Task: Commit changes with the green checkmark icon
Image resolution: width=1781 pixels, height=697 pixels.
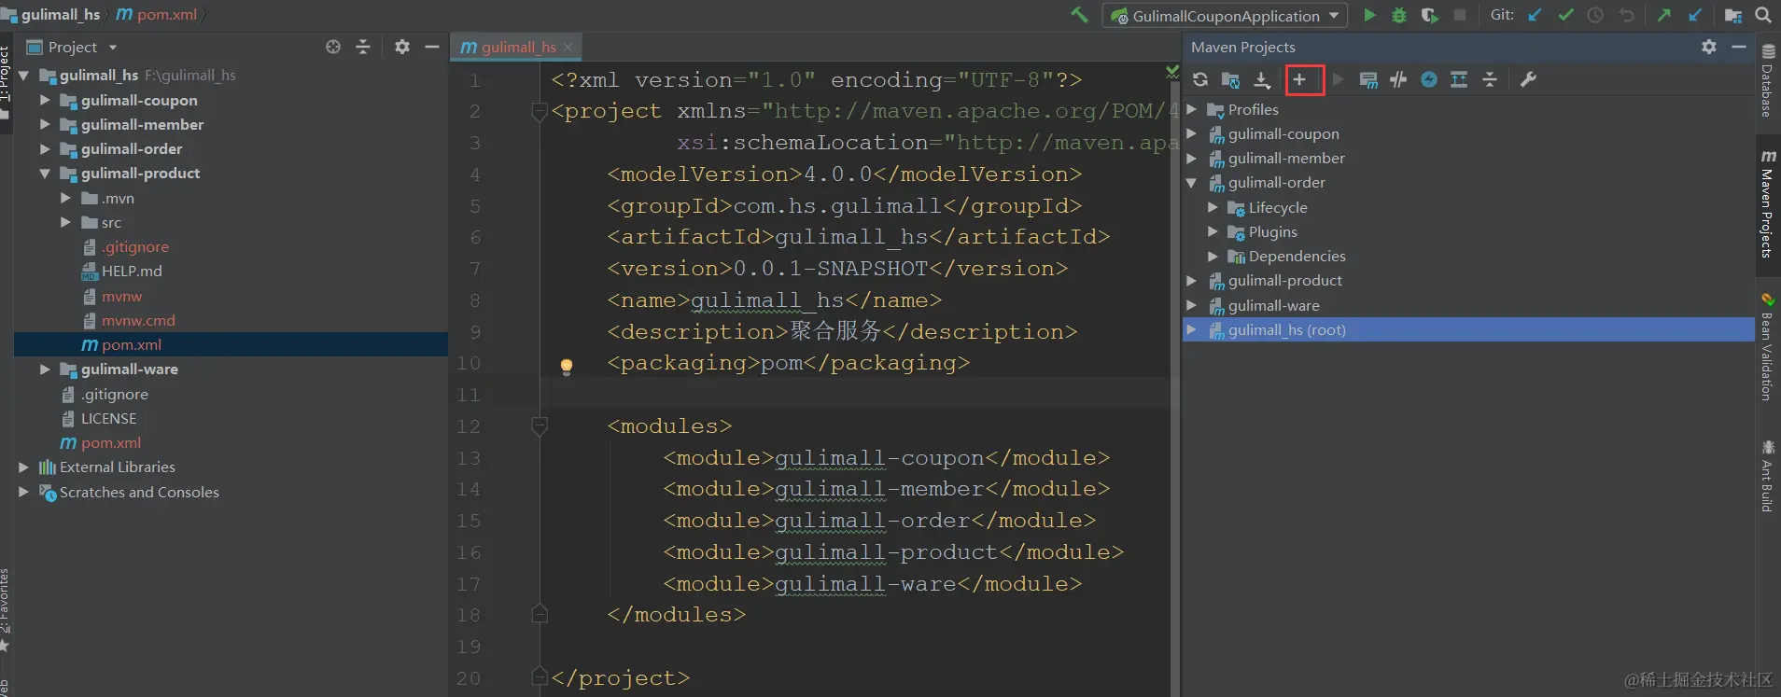Action: (1565, 15)
